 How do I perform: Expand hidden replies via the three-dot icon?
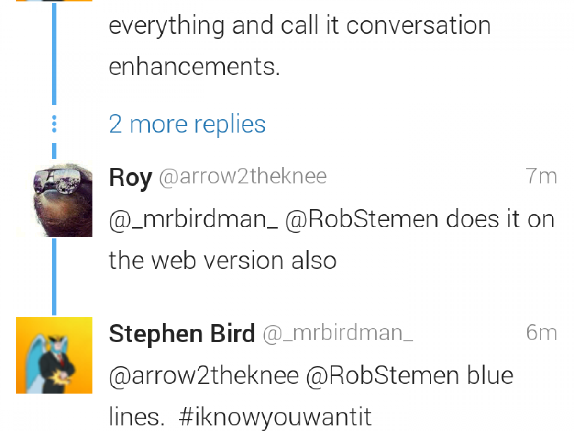pos(54,124)
